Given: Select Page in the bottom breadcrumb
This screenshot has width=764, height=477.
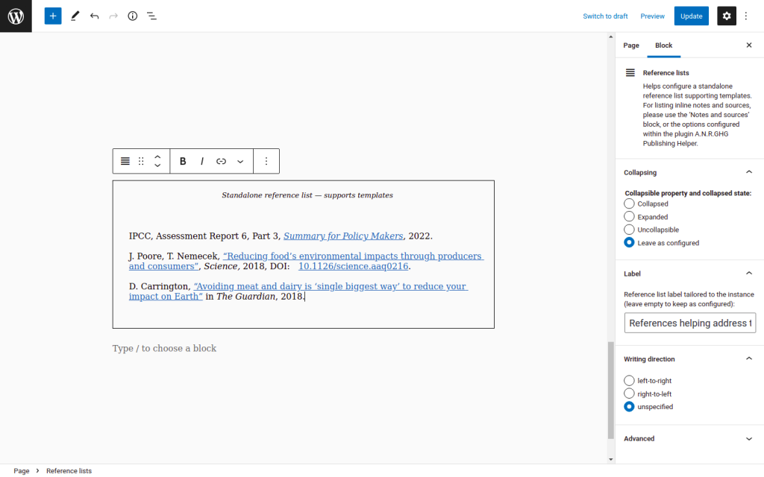Looking at the screenshot, I should click(22, 471).
